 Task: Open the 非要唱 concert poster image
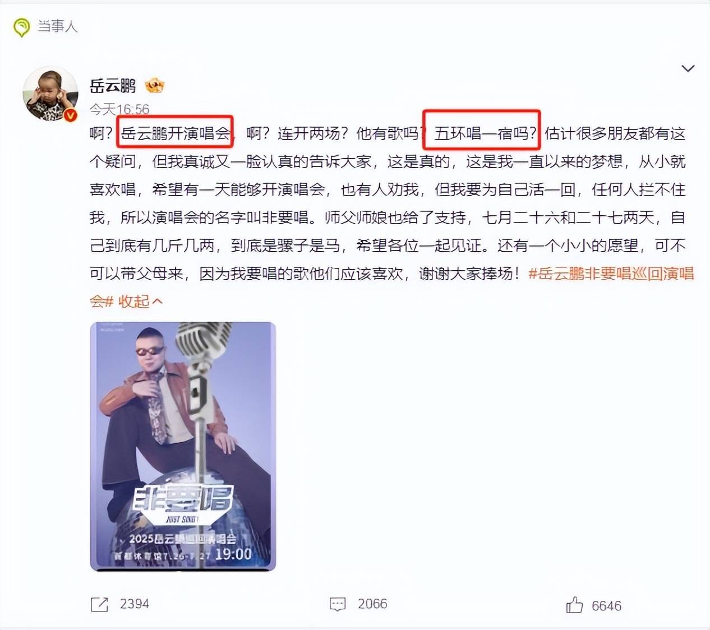point(183,446)
